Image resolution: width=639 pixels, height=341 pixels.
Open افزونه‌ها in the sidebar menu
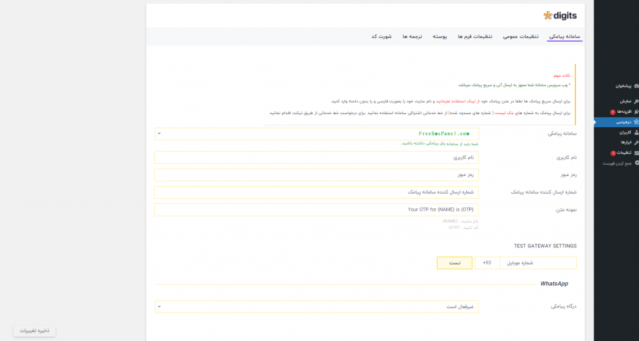coord(624,112)
